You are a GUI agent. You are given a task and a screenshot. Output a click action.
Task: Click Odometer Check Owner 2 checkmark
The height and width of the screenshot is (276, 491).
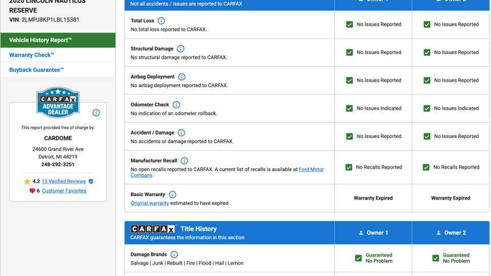[427, 108]
